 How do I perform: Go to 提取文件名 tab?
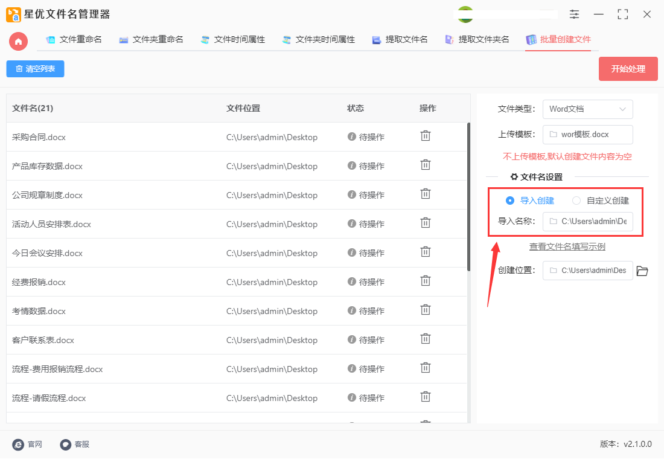pyautogui.click(x=400, y=40)
